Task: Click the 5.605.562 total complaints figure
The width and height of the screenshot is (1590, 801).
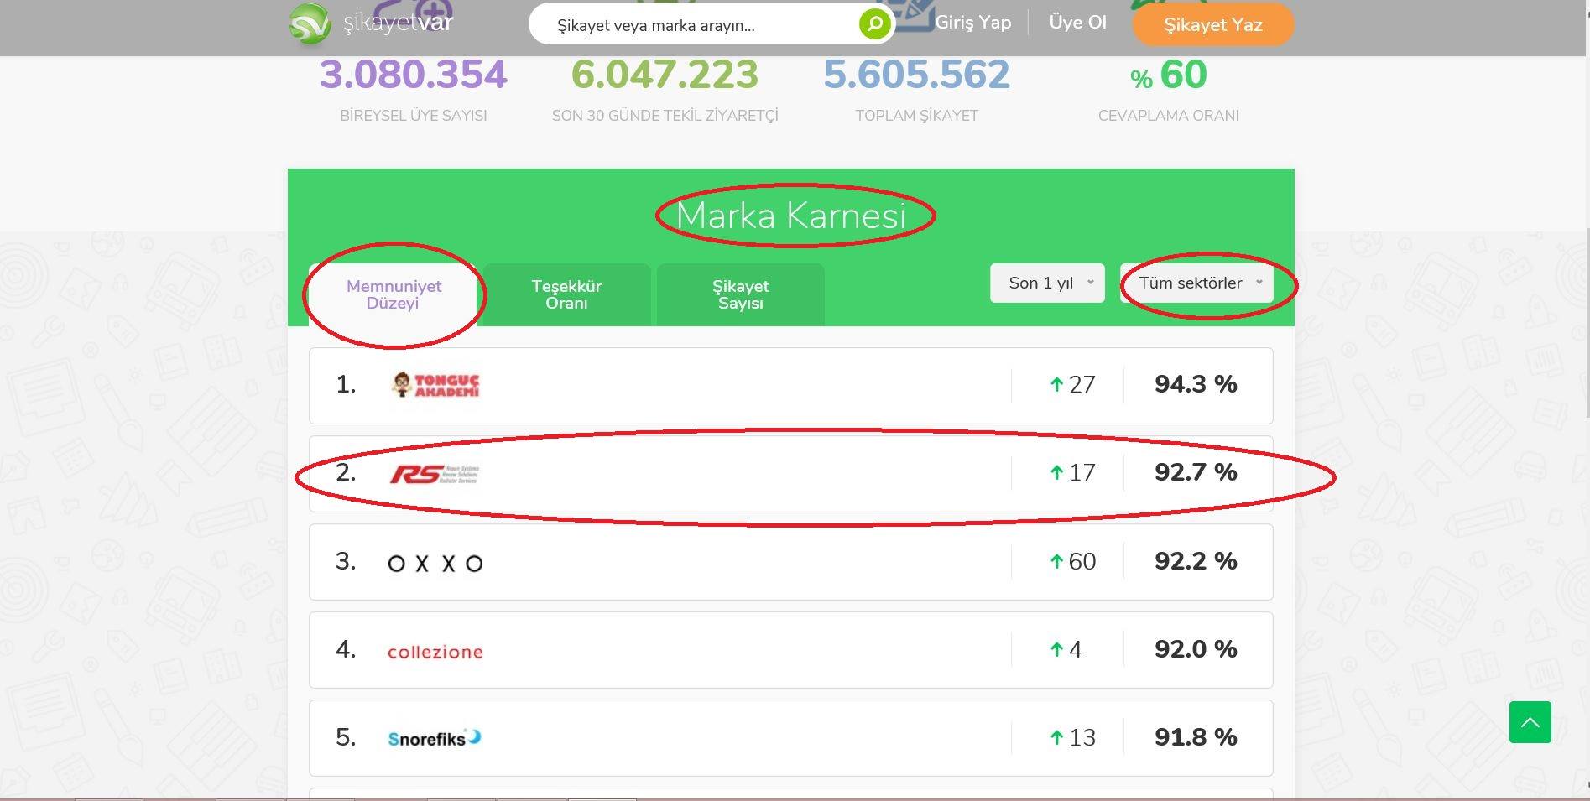Action: click(x=916, y=75)
